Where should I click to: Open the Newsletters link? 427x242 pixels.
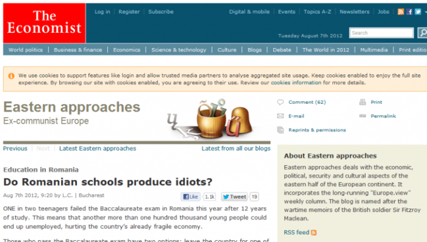click(x=354, y=12)
